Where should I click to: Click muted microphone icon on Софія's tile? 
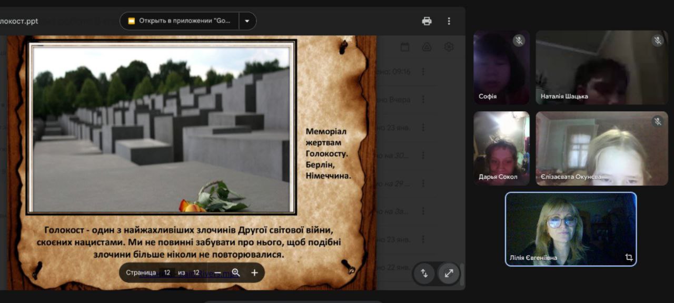(x=519, y=41)
